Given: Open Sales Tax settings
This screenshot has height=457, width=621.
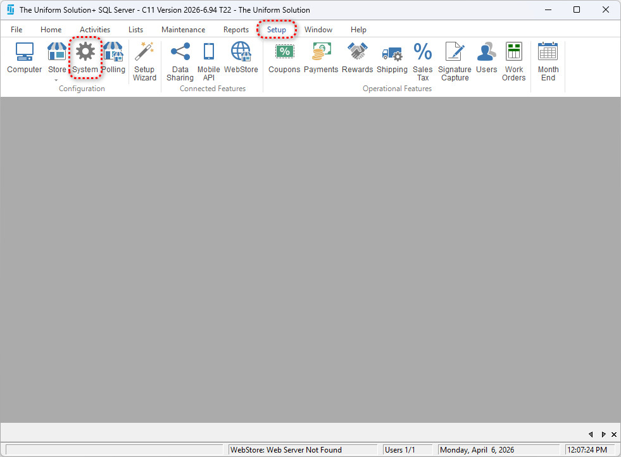Looking at the screenshot, I should 422,61.
